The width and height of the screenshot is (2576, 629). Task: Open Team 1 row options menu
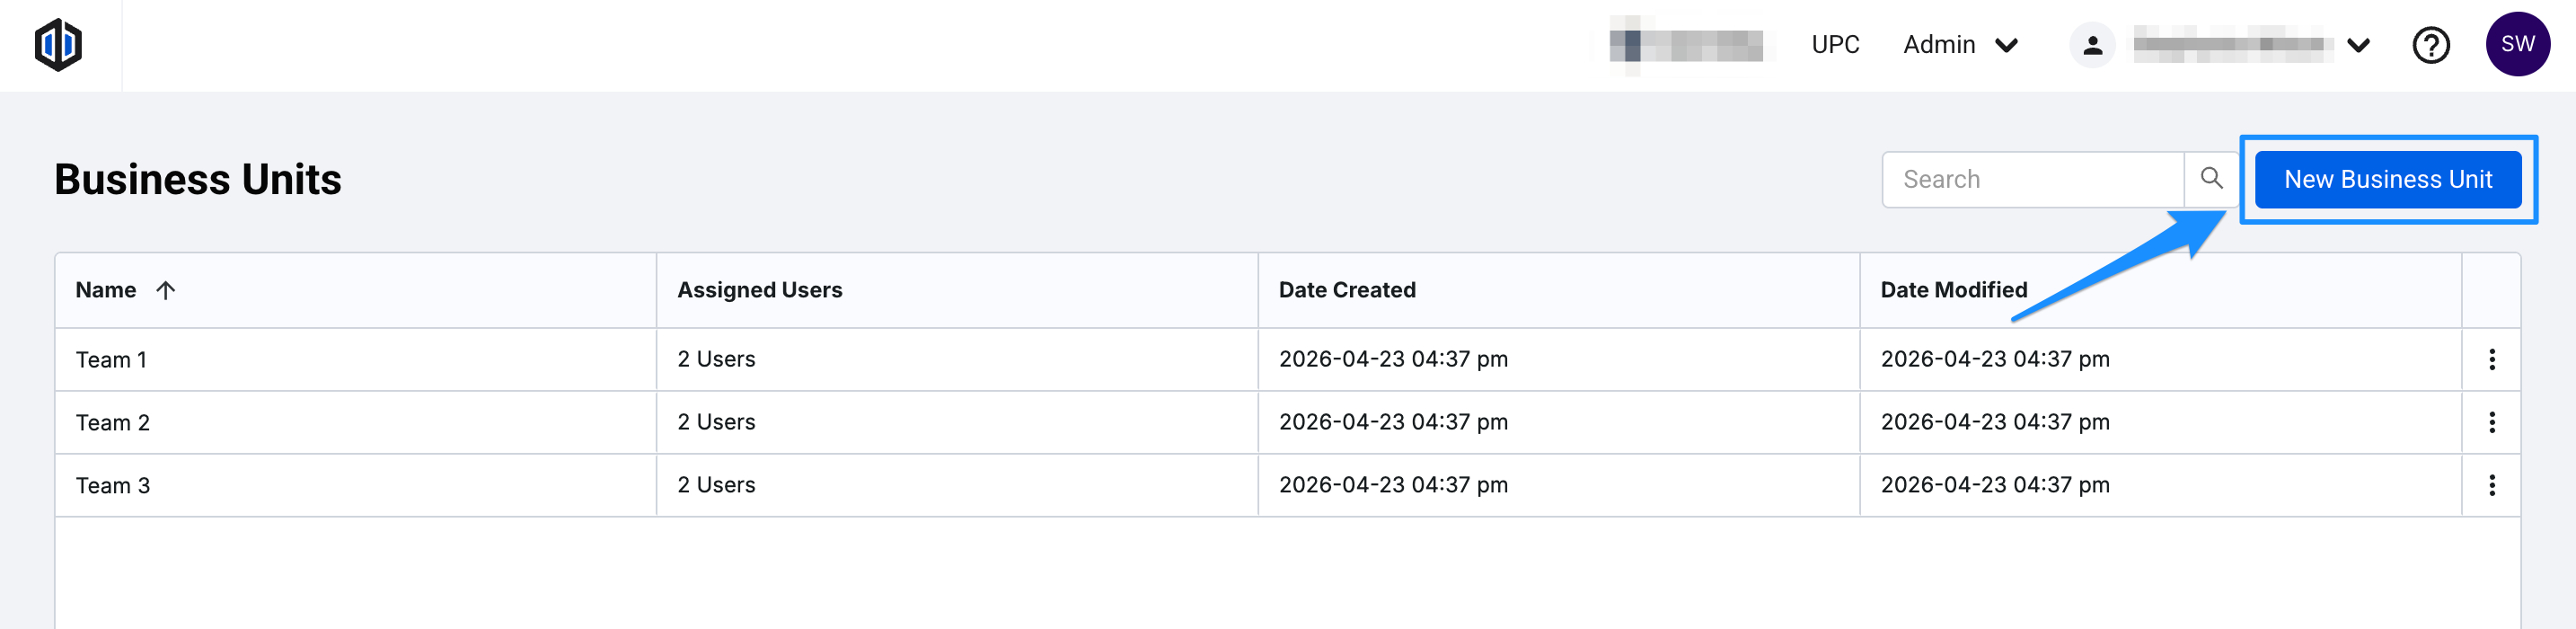pyautogui.click(x=2491, y=359)
